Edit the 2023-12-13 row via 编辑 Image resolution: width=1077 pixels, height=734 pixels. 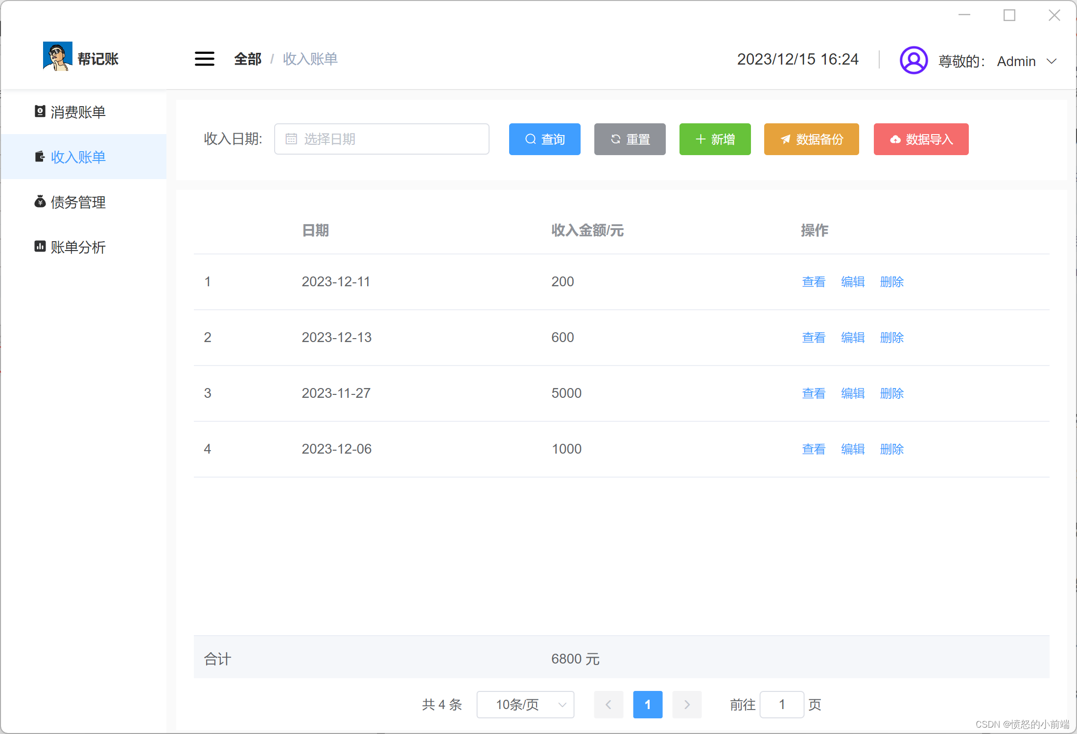point(853,338)
